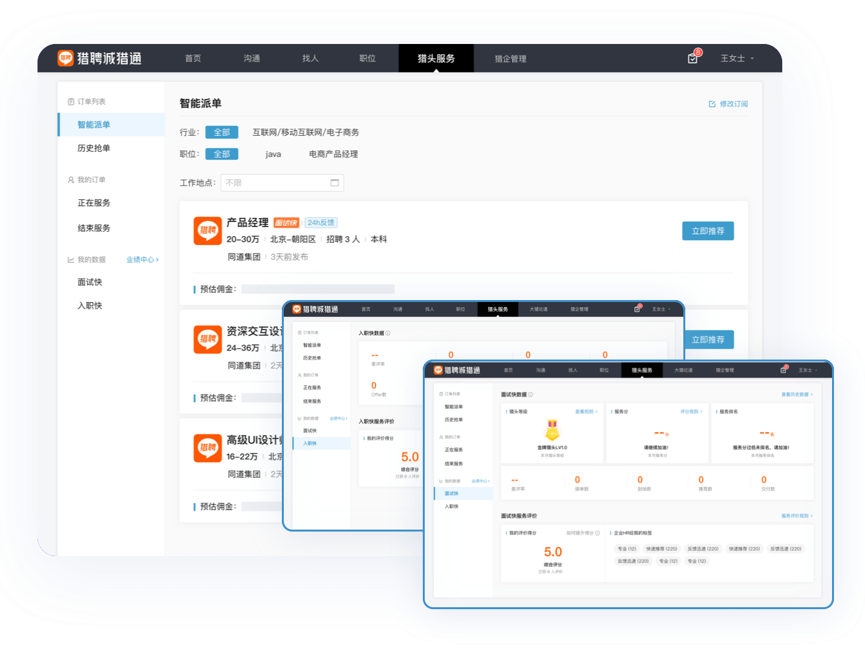The height and width of the screenshot is (657, 865).
Task: Select the java position filter
Action: point(273,155)
